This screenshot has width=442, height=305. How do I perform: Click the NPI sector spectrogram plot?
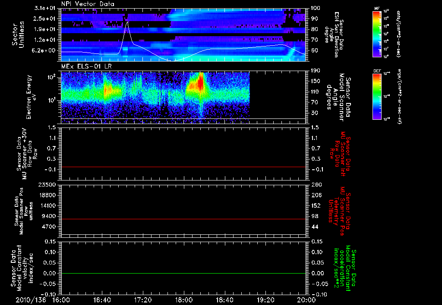click(x=183, y=34)
